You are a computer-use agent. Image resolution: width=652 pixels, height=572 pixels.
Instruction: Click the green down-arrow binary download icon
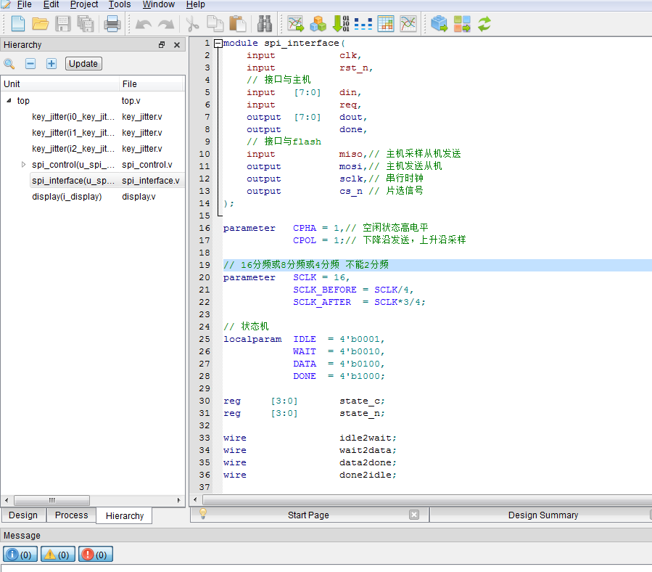[340, 24]
